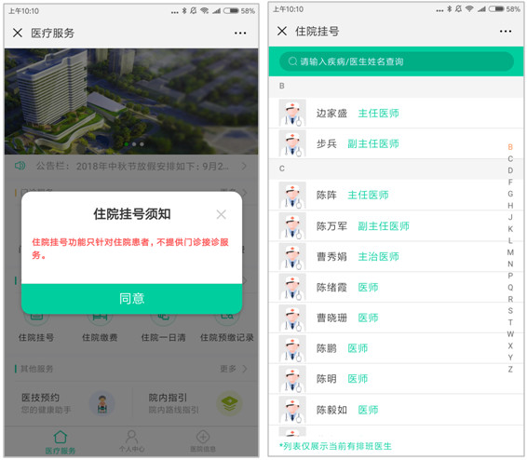This screenshot has height=460, width=527.
Task: Click the search field 请输入疾病/医生姓名查询
Action: tap(397, 61)
